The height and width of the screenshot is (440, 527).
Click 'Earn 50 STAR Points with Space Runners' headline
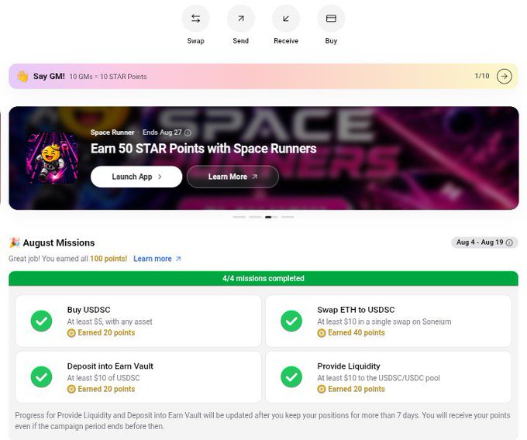pyautogui.click(x=204, y=149)
